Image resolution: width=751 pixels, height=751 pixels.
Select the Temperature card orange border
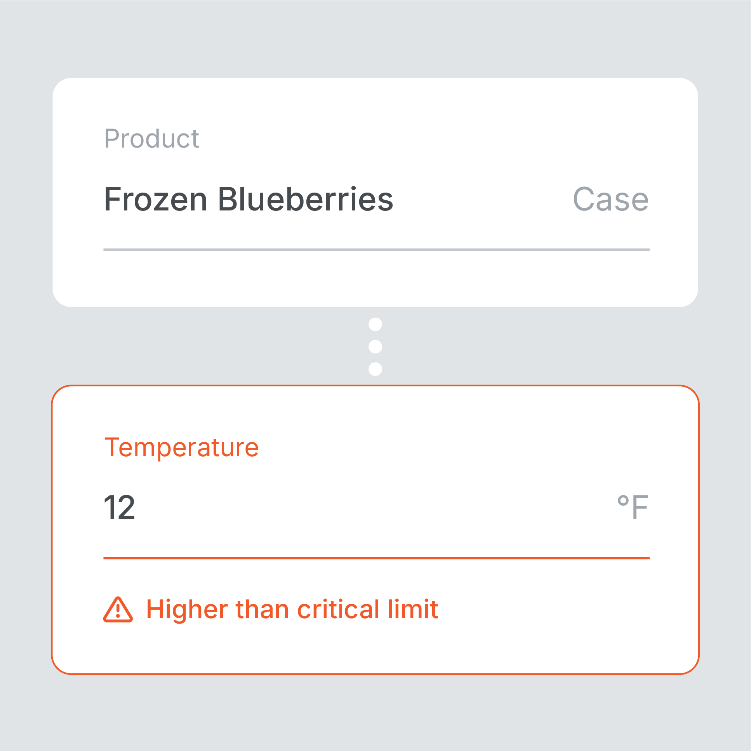(x=375, y=386)
